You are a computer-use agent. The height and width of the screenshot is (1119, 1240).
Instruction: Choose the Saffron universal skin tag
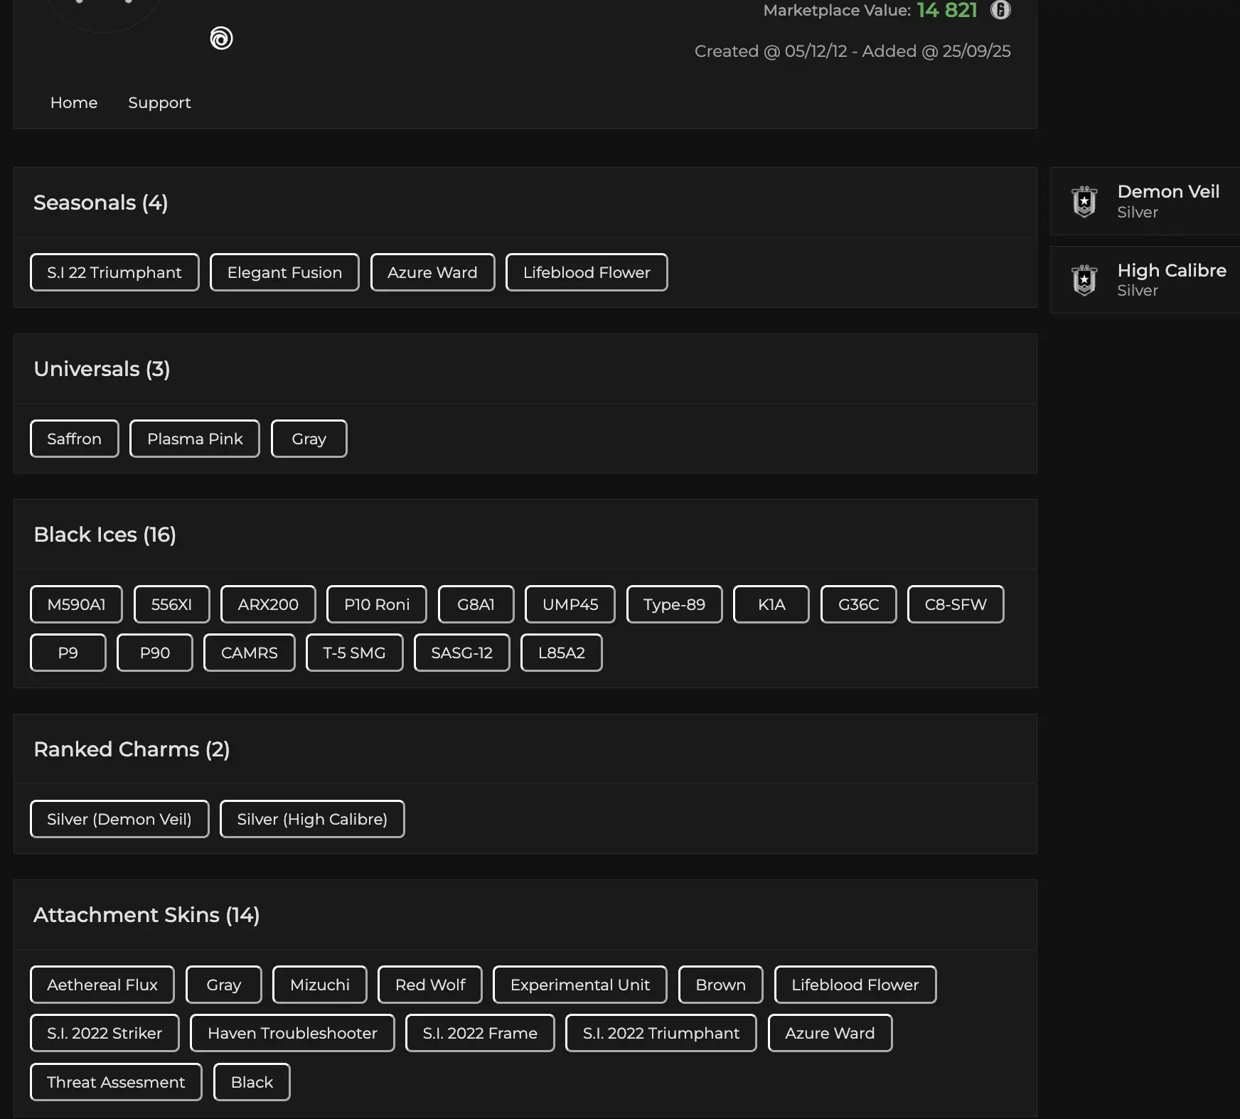[74, 439]
